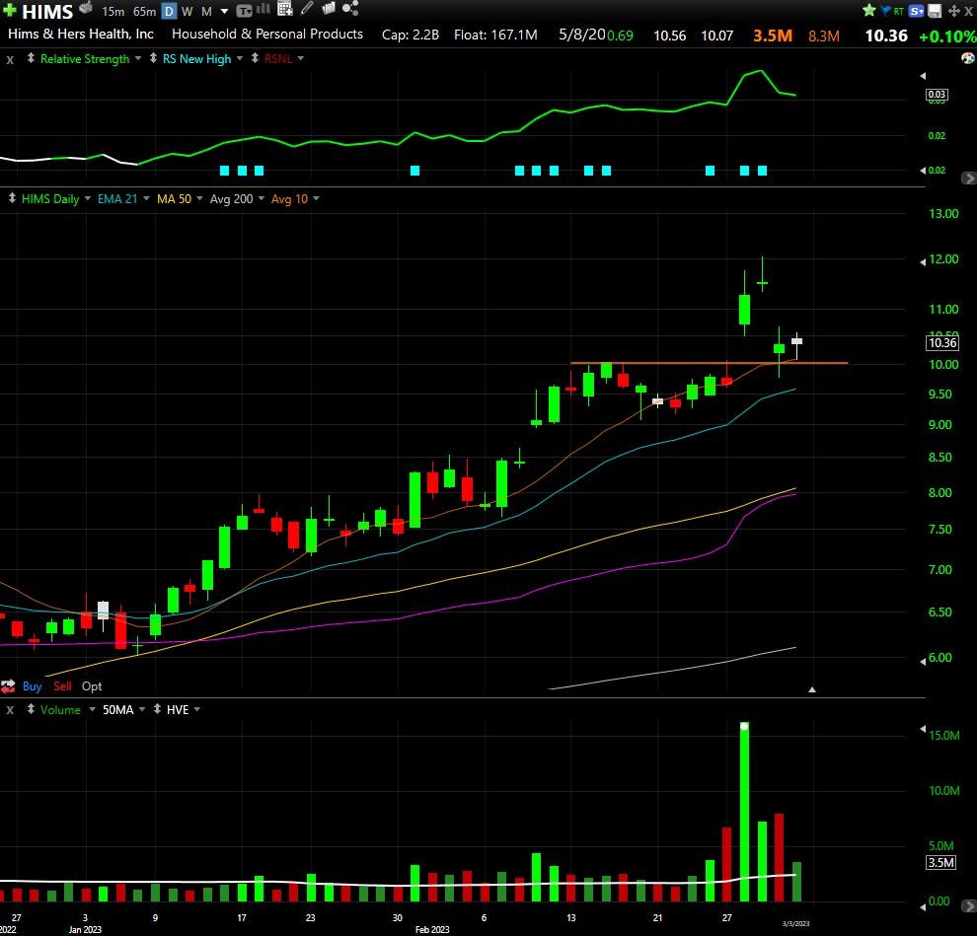This screenshot has width=977, height=936.
Task: Open the blue S symbol-link dropdown
Action: 916,11
